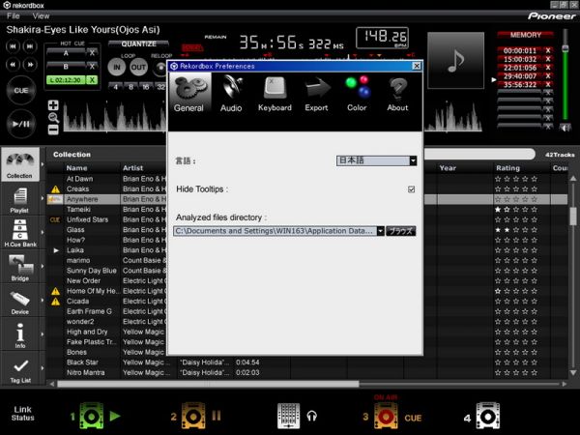Select the track Sunny Day Blue
The width and height of the screenshot is (580, 435).
pyautogui.click(x=92, y=271)
